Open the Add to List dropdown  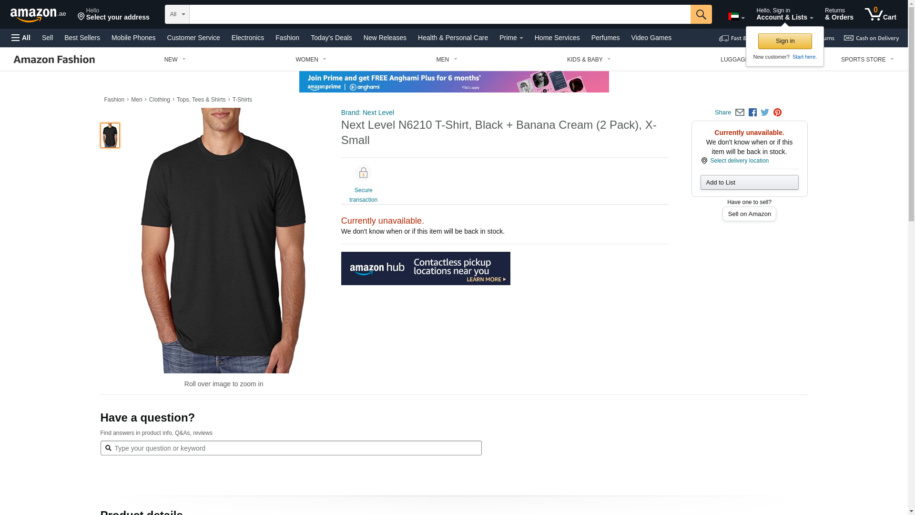coord(749,183)
